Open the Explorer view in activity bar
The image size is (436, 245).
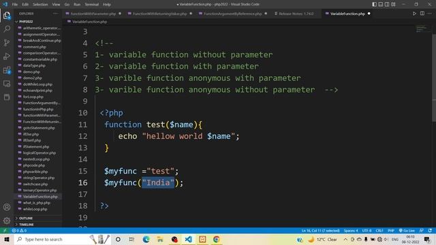[x=7, y=16]
